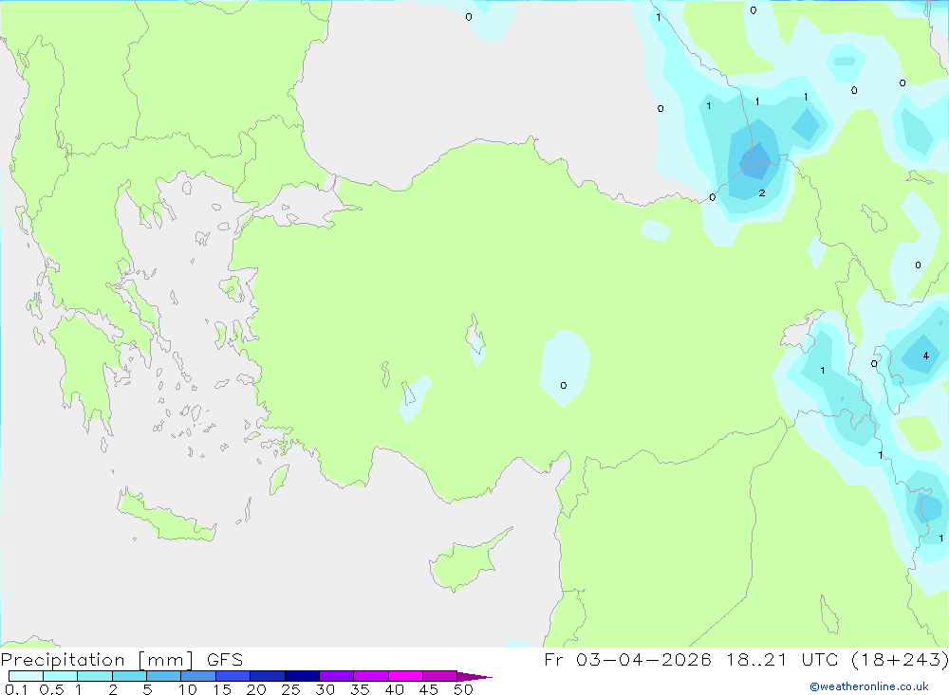The width and height of the screenshot is (949, 695).
Task: Click the legend scale label "25"
Action: click(290, 689)
